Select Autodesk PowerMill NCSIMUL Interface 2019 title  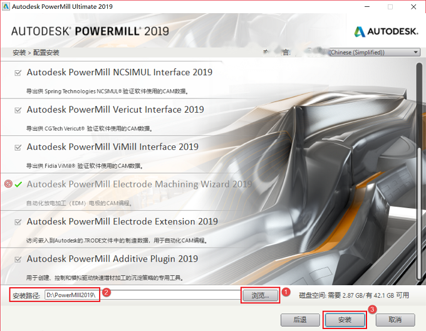[x=120, y=72]
